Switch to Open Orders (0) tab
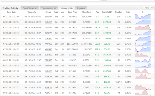This screenshot has height=96, width=155. (x=49, y=8)
